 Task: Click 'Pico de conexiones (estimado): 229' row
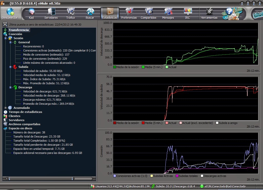[x=45, y=59]
